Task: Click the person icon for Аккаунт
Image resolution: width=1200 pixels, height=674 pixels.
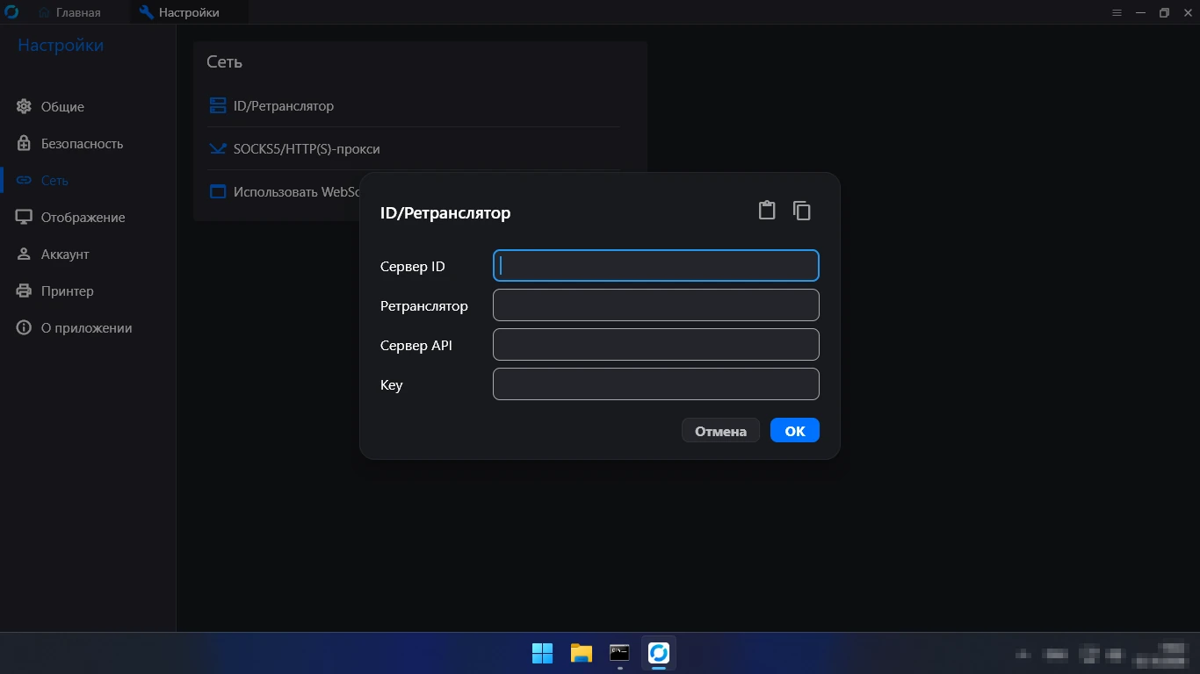Action: [x=24, y=254]
